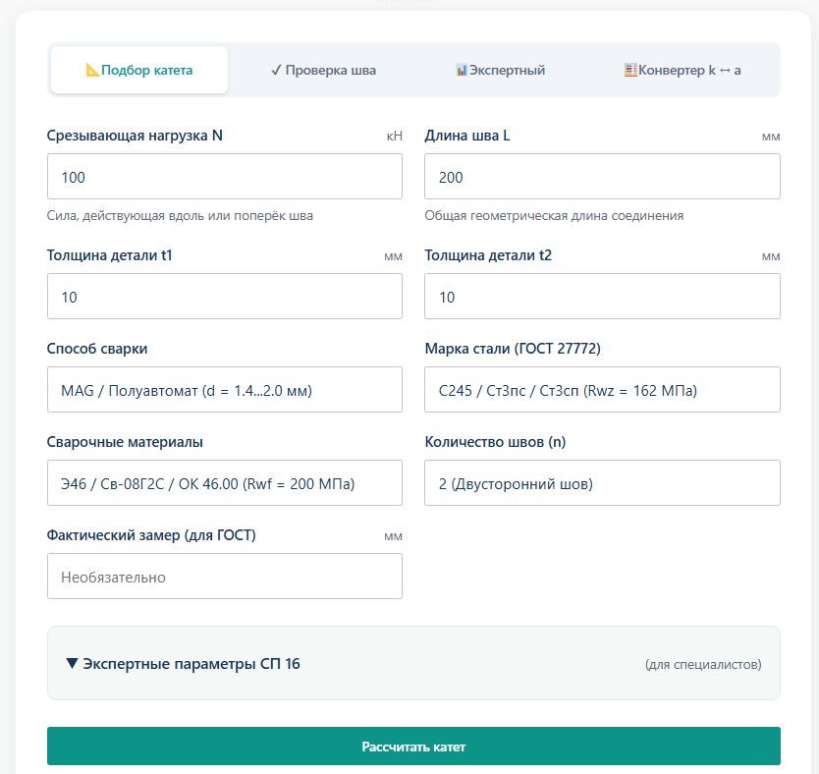Open the Марка стали (ГОСТ 27772) dropdown

[602, 390]
